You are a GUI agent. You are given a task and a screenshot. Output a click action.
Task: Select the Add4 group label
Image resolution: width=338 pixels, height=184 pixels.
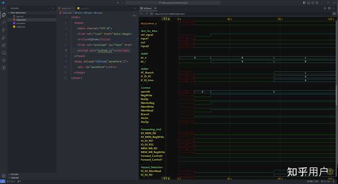[144, 54]
